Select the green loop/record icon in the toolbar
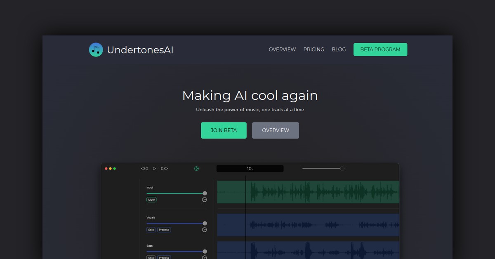 pos(196,168)
